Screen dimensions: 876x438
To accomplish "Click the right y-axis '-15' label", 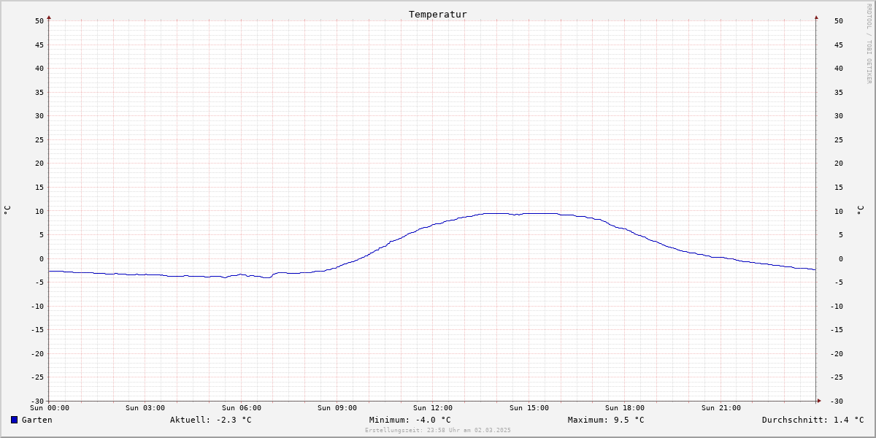I will click(836, 329).
